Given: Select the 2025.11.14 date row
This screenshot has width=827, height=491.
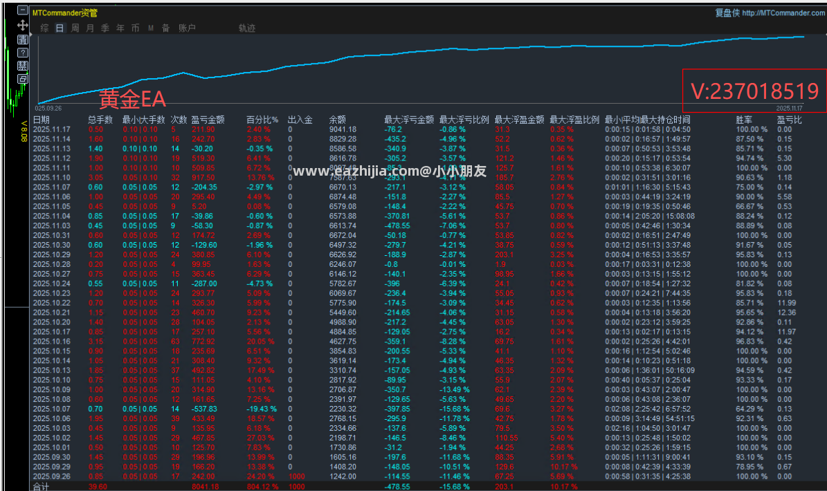Looking at the screenshot, I should (x=52, y=139).
